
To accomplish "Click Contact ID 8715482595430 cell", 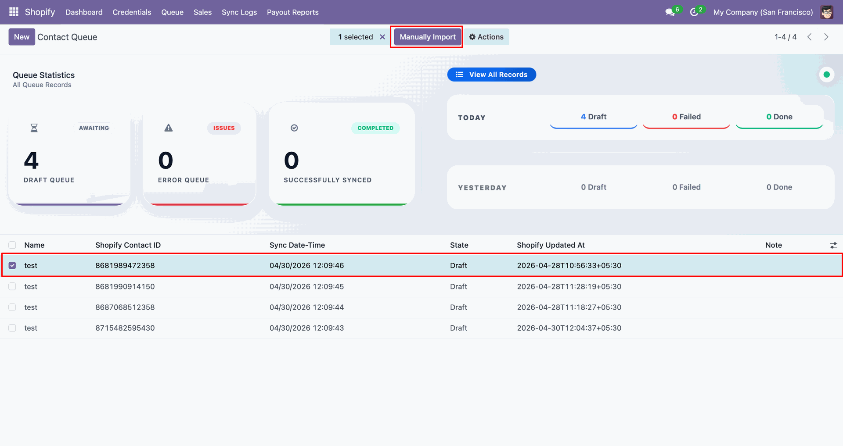I will point(125,328).
